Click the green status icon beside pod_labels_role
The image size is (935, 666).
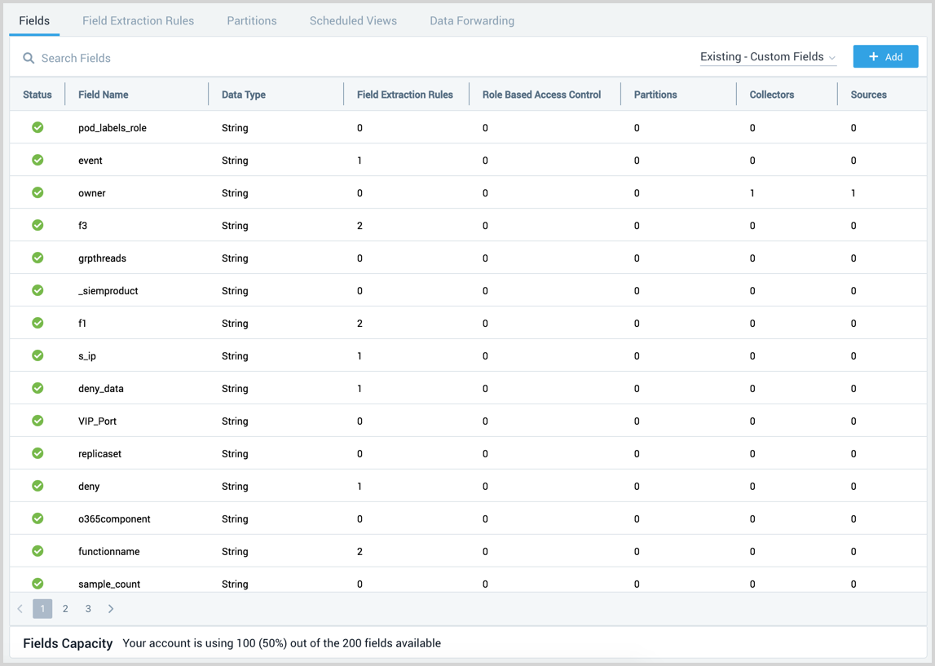tap(37, 127)
